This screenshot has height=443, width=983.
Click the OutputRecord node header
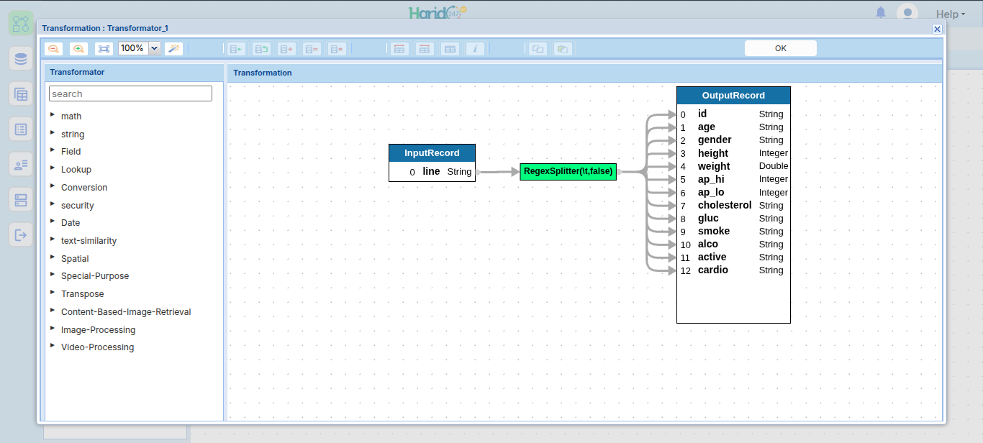pos(733,96)
